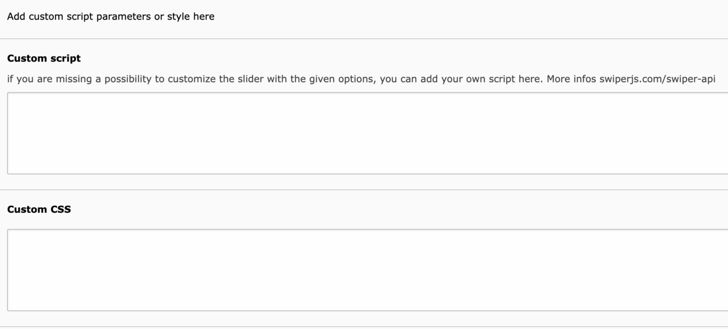Click the word "possibility" in the description
Image resolution: width=728 pixels, height=329 pixels.
click(x=128, y=78)
